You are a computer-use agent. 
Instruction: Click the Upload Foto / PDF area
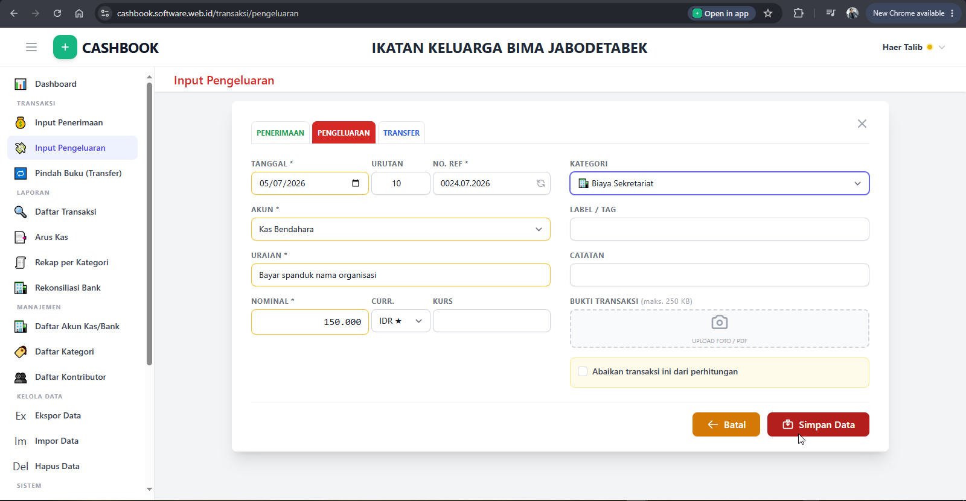720,329
